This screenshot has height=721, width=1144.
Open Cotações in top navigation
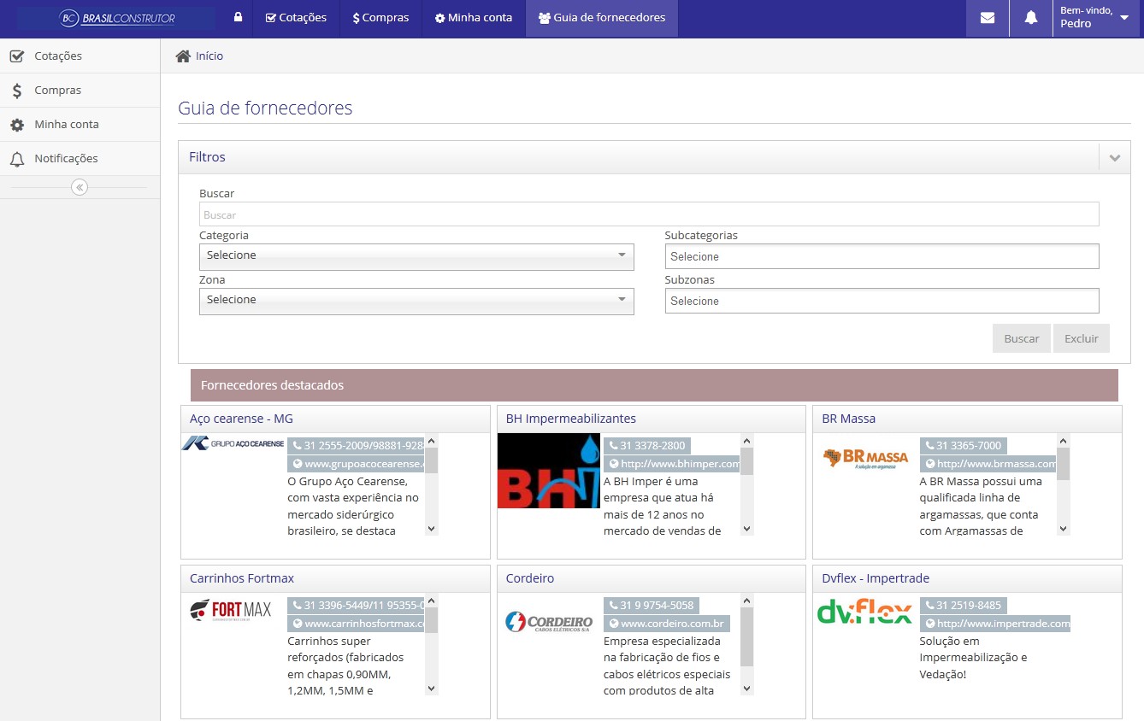click(x=296, y=18)
